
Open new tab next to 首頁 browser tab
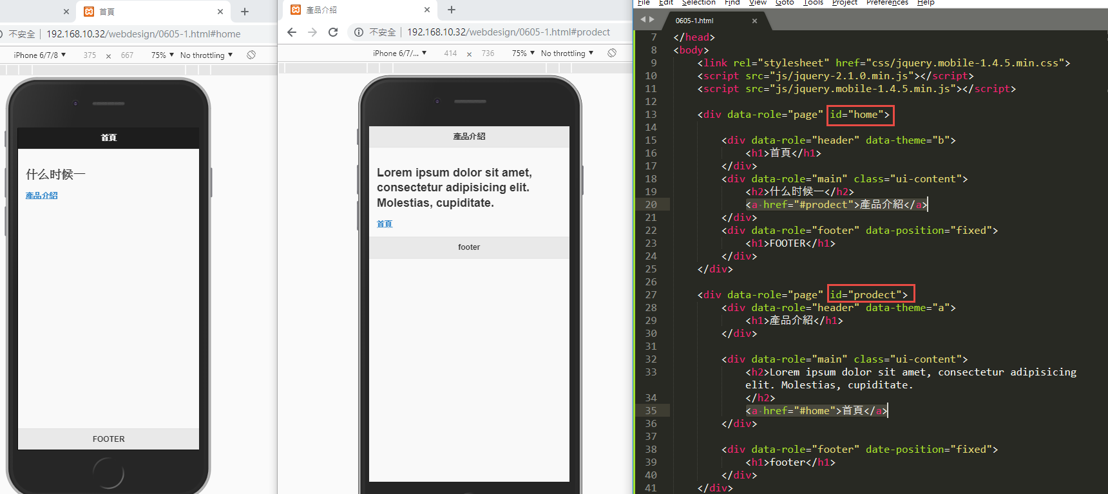click(245, 12)
